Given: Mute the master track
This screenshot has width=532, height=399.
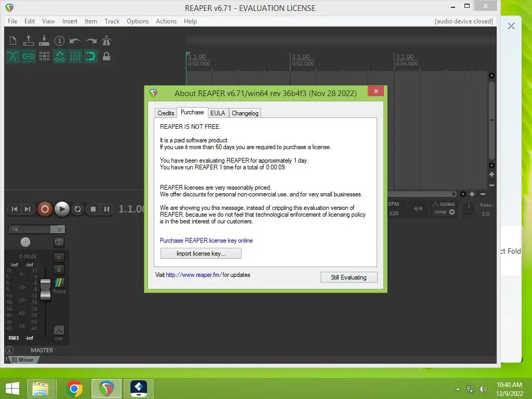Looking at the screenshot, I should coord(59,258).
